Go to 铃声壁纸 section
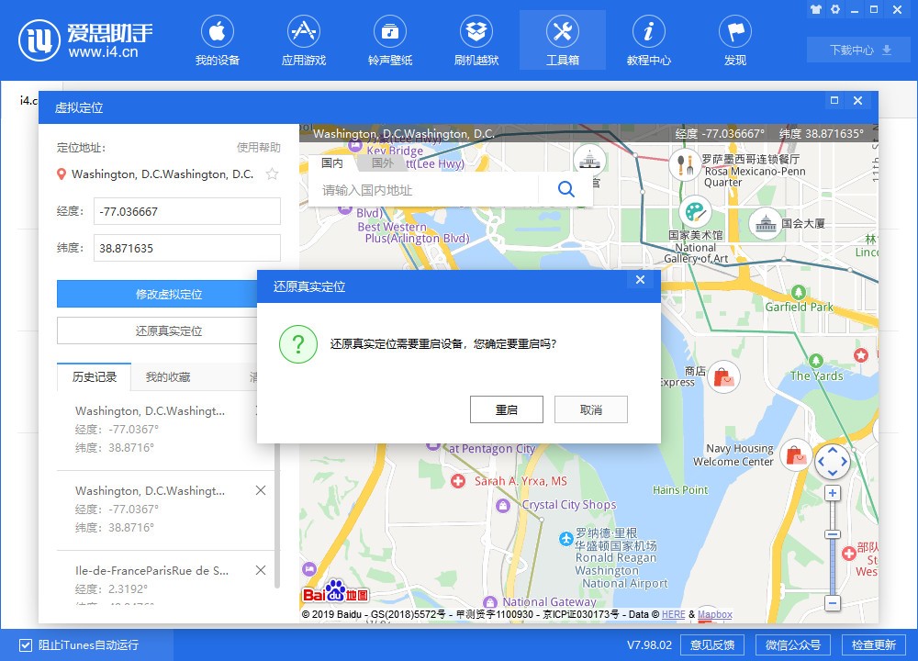This screenshot has width=918, height=661. 390,41
